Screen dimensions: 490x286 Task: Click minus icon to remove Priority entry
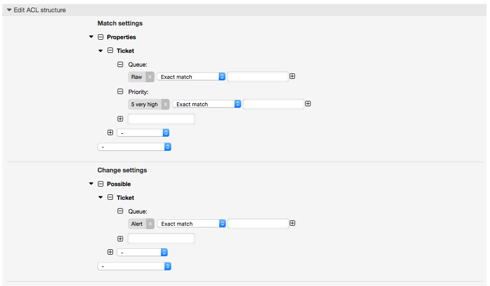click(120, 92)
